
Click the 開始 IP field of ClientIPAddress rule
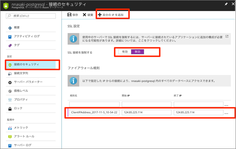point(146,113)
